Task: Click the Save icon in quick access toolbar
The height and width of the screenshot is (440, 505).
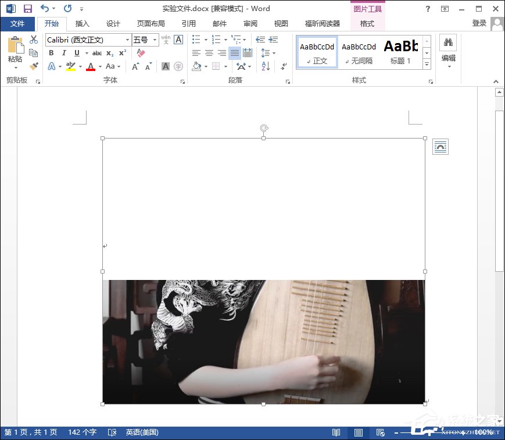Action: point(27,9)
